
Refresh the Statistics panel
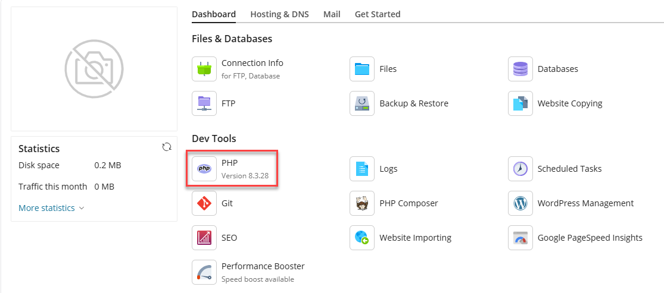pos(167,147)
